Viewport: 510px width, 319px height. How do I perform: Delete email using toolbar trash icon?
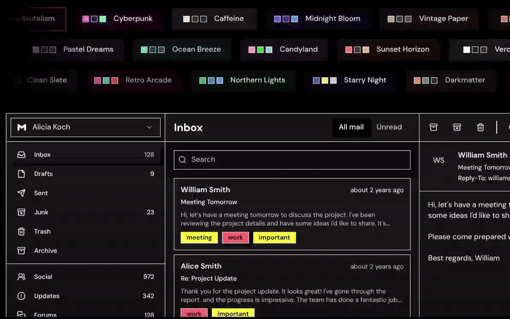pos(481,127)
